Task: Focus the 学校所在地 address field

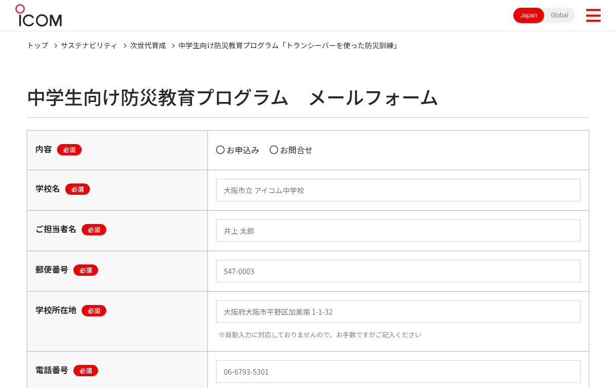Action: pos(398,312)
